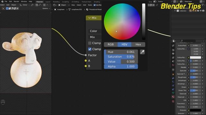Open the Texture properties tab
The height and width of the screenshot is (115, 206).
(173, 101)
